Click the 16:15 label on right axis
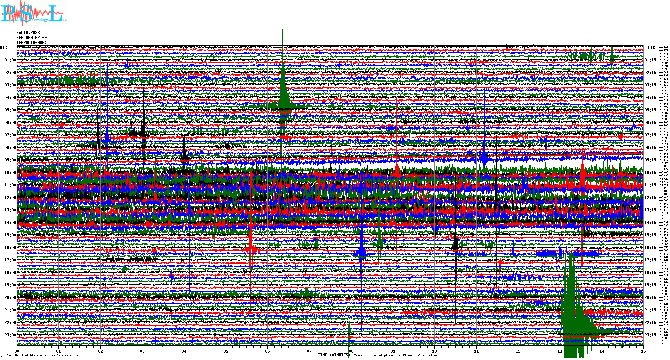 [650, 248]
